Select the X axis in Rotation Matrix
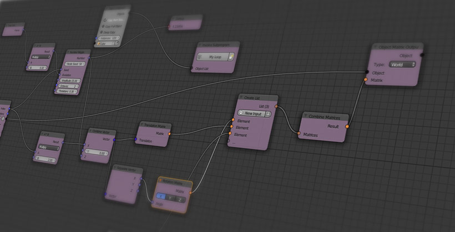Viewport: 455px width, 232px height. 161,197
